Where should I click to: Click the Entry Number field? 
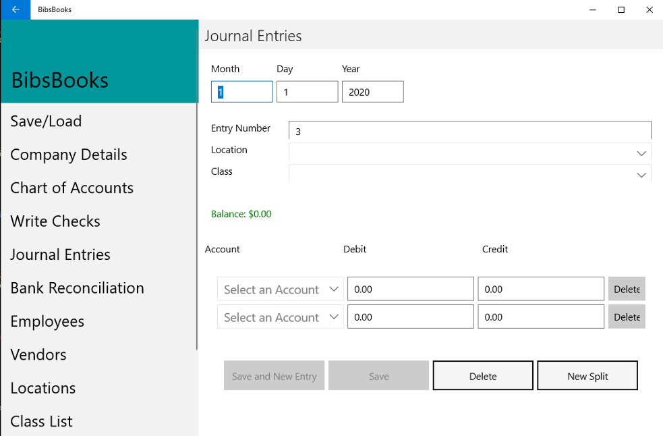pos(469,131)
